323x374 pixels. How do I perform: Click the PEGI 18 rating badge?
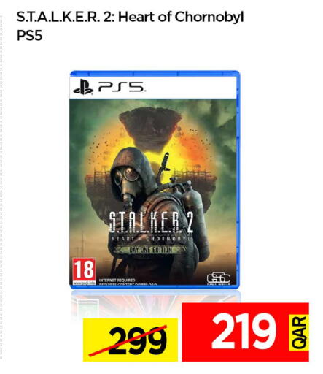click(x=84, y=272)
